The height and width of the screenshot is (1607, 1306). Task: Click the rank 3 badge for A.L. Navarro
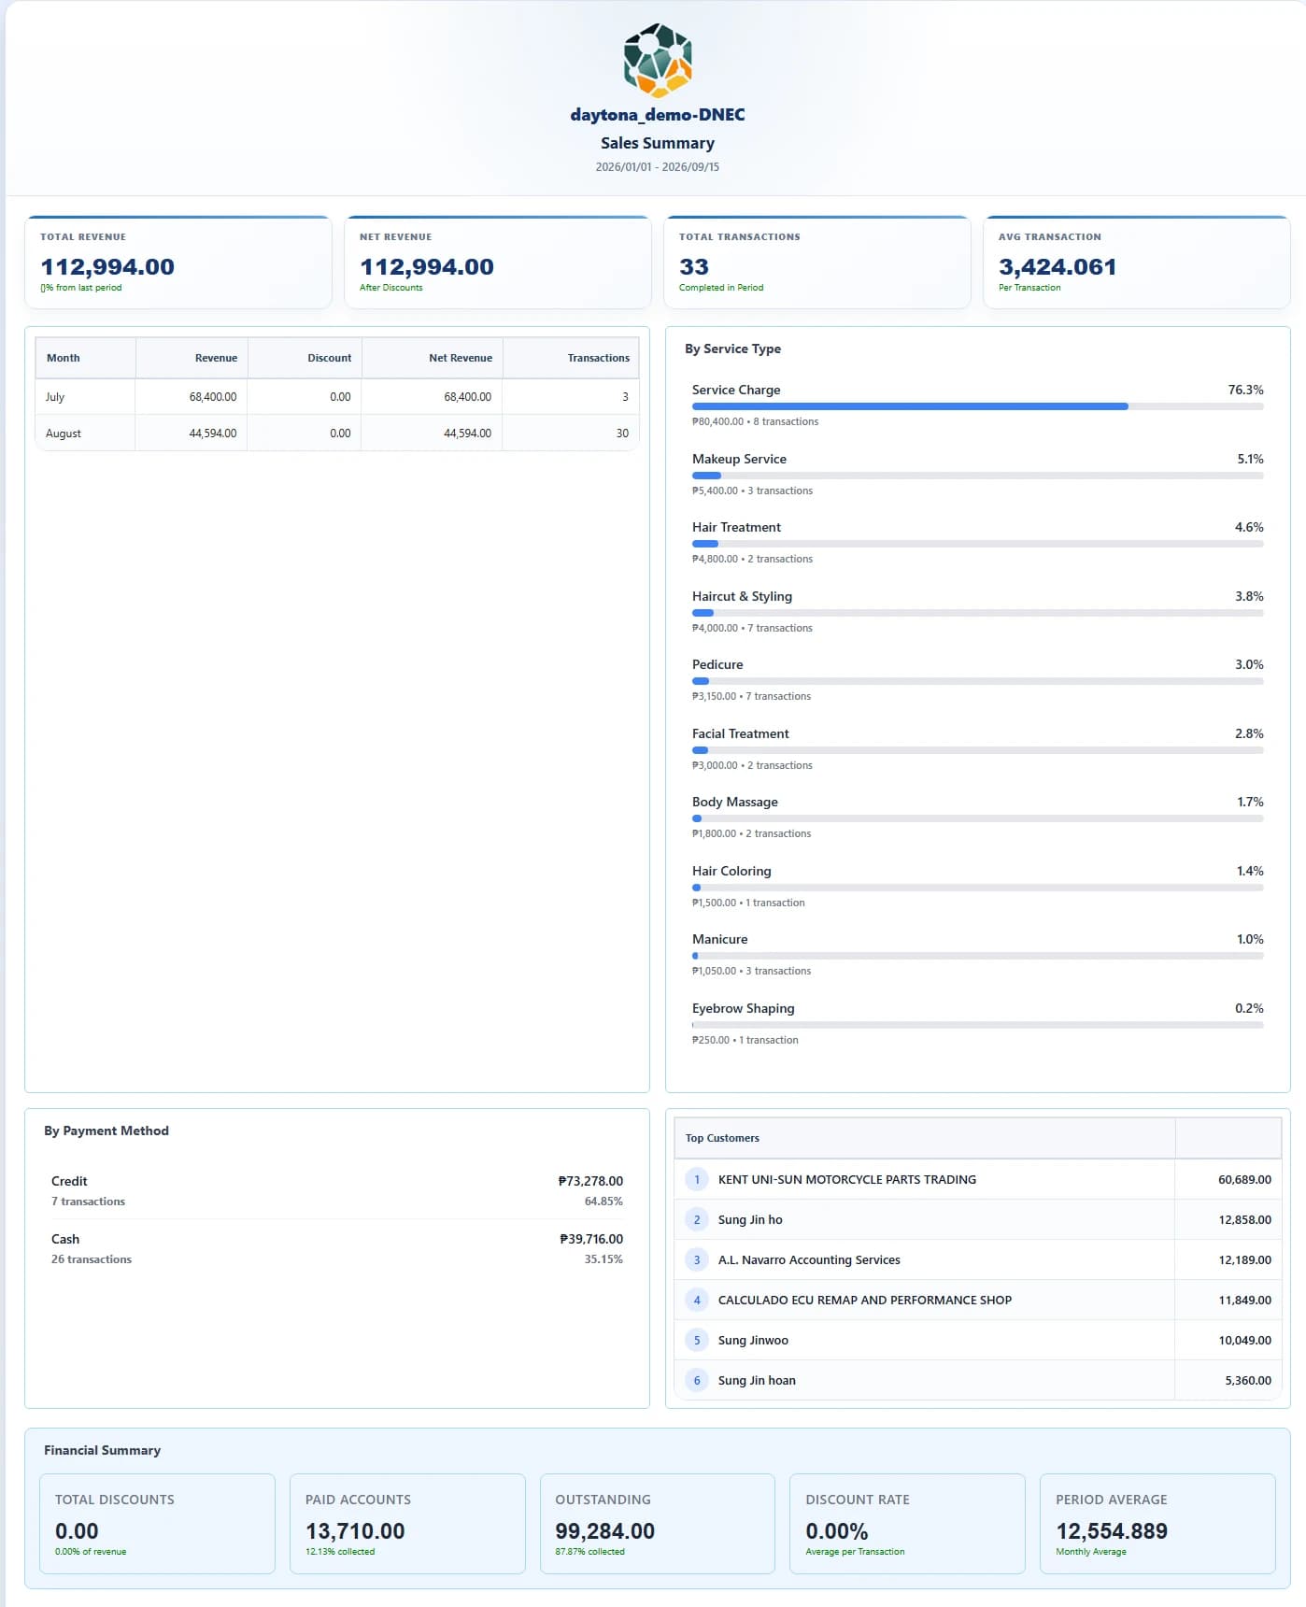(x=697, y=1259)
